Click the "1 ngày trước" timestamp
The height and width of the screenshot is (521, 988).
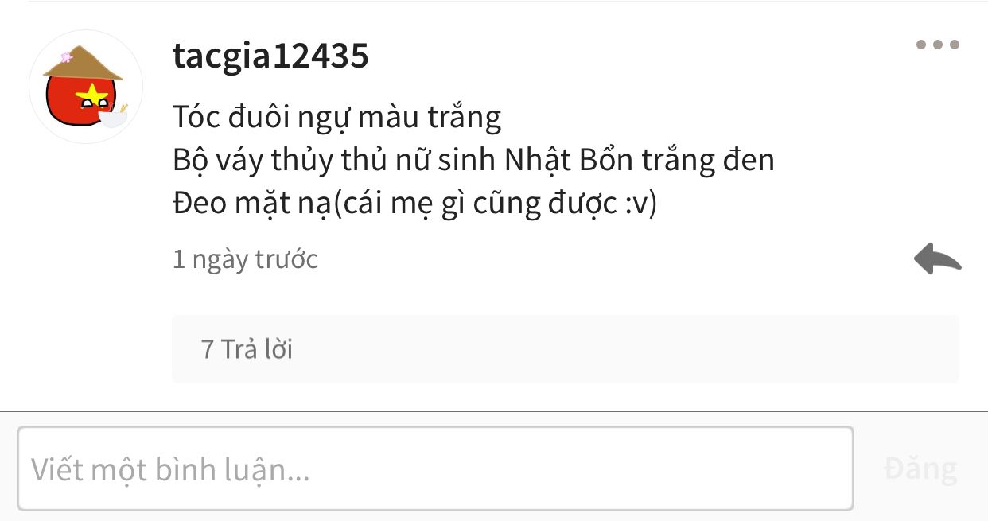click(x=245, y=259)
